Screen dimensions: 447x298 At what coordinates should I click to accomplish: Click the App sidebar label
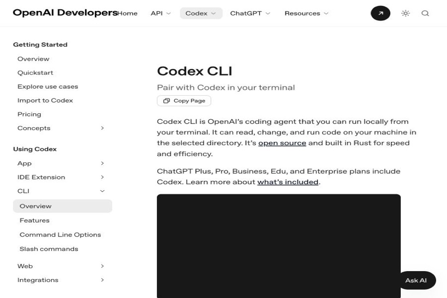click(24, 163)
